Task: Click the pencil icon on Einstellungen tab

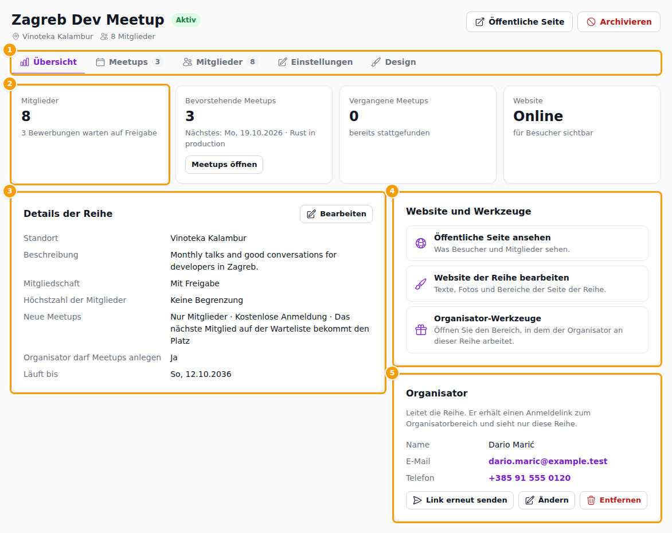Action: (x=283, y=62)
